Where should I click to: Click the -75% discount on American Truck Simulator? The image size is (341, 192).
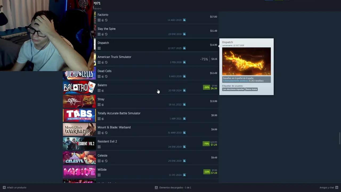pos(204,59)
